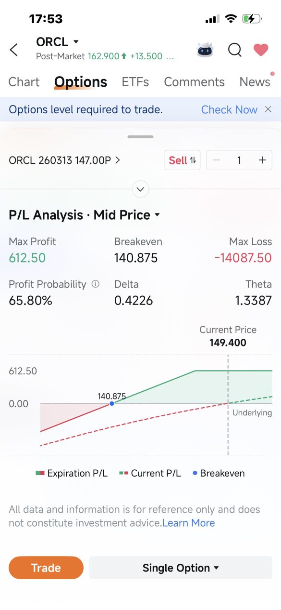This screenshot has height=610, width=281.
Task: Switch to the Comments tab
Action: [x=194, y=82]
